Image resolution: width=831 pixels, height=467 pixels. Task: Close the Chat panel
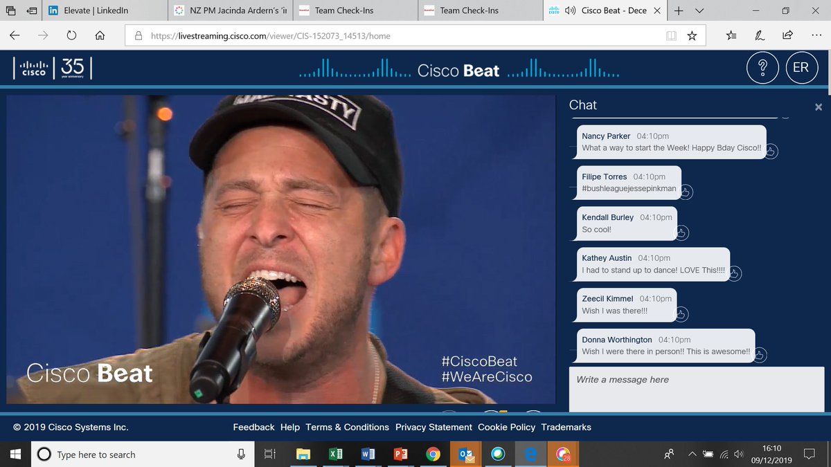click(819, 107)
